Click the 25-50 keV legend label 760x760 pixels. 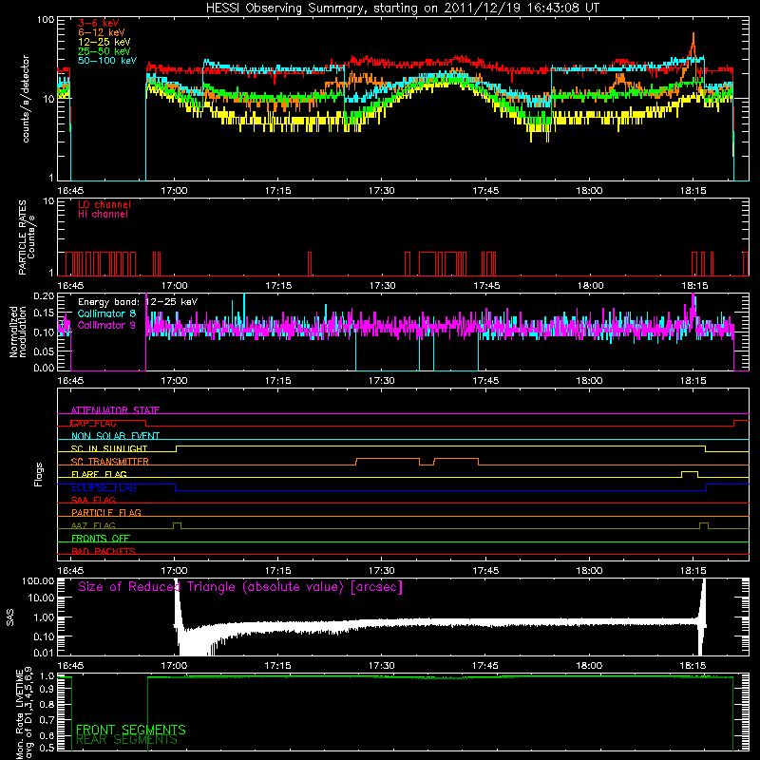coord(104,51)
